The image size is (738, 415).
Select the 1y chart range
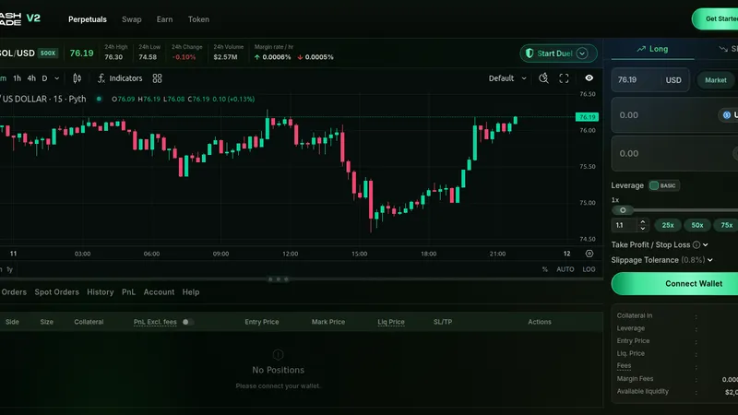(9, 269)
